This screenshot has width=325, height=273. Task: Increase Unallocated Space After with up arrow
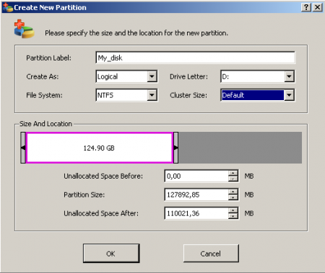click(x=233, y=210)
